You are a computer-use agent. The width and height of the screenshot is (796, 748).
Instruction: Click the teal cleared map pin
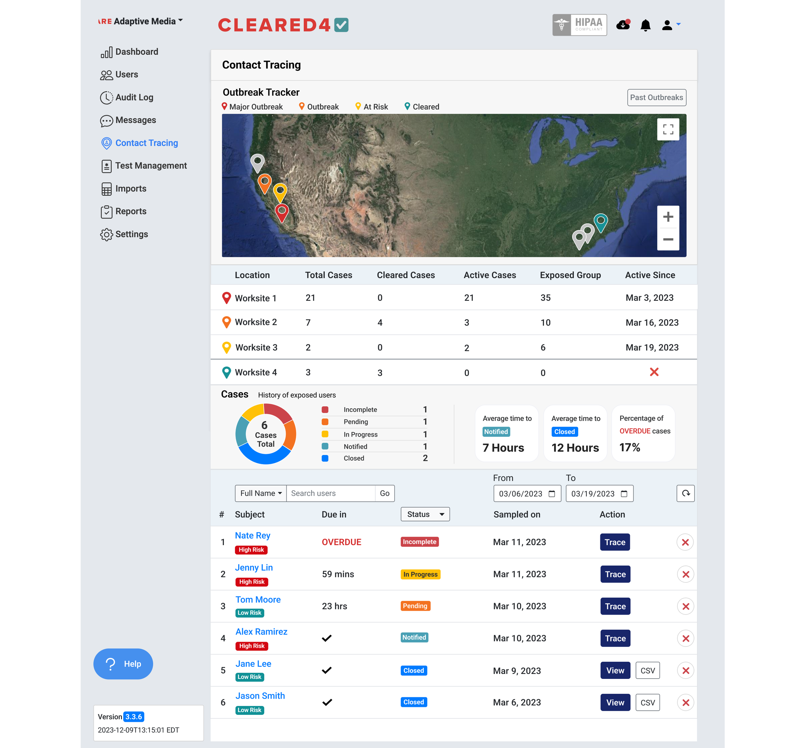click(601, 223)
